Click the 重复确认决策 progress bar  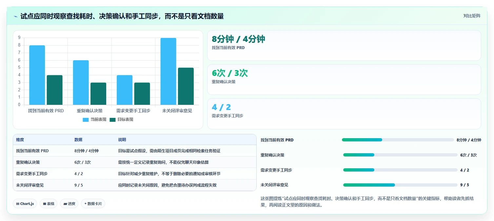click(x=400, y=155)
